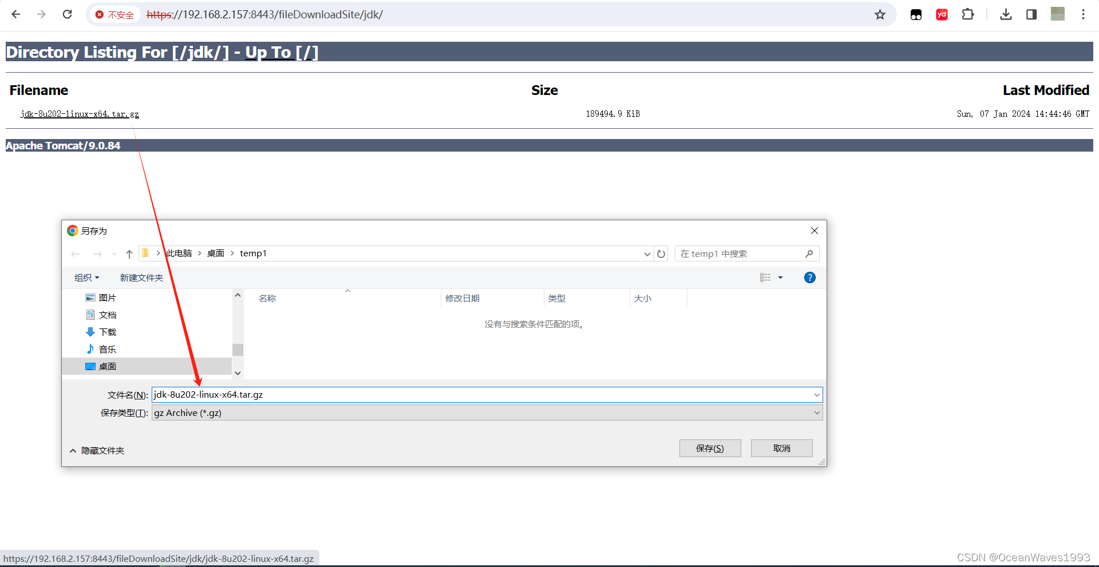Viewport: 1099px width, 567px height.
Task: Create a new folder with 新建文件夹
Action: (x=141, y=277)
